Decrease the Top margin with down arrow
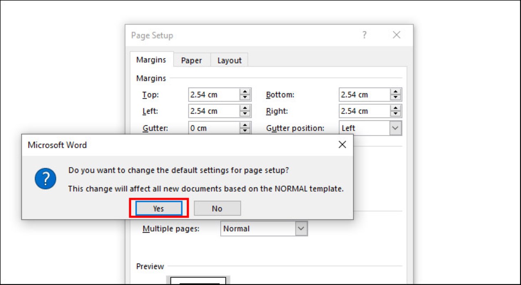 click(x=245, y=98)
